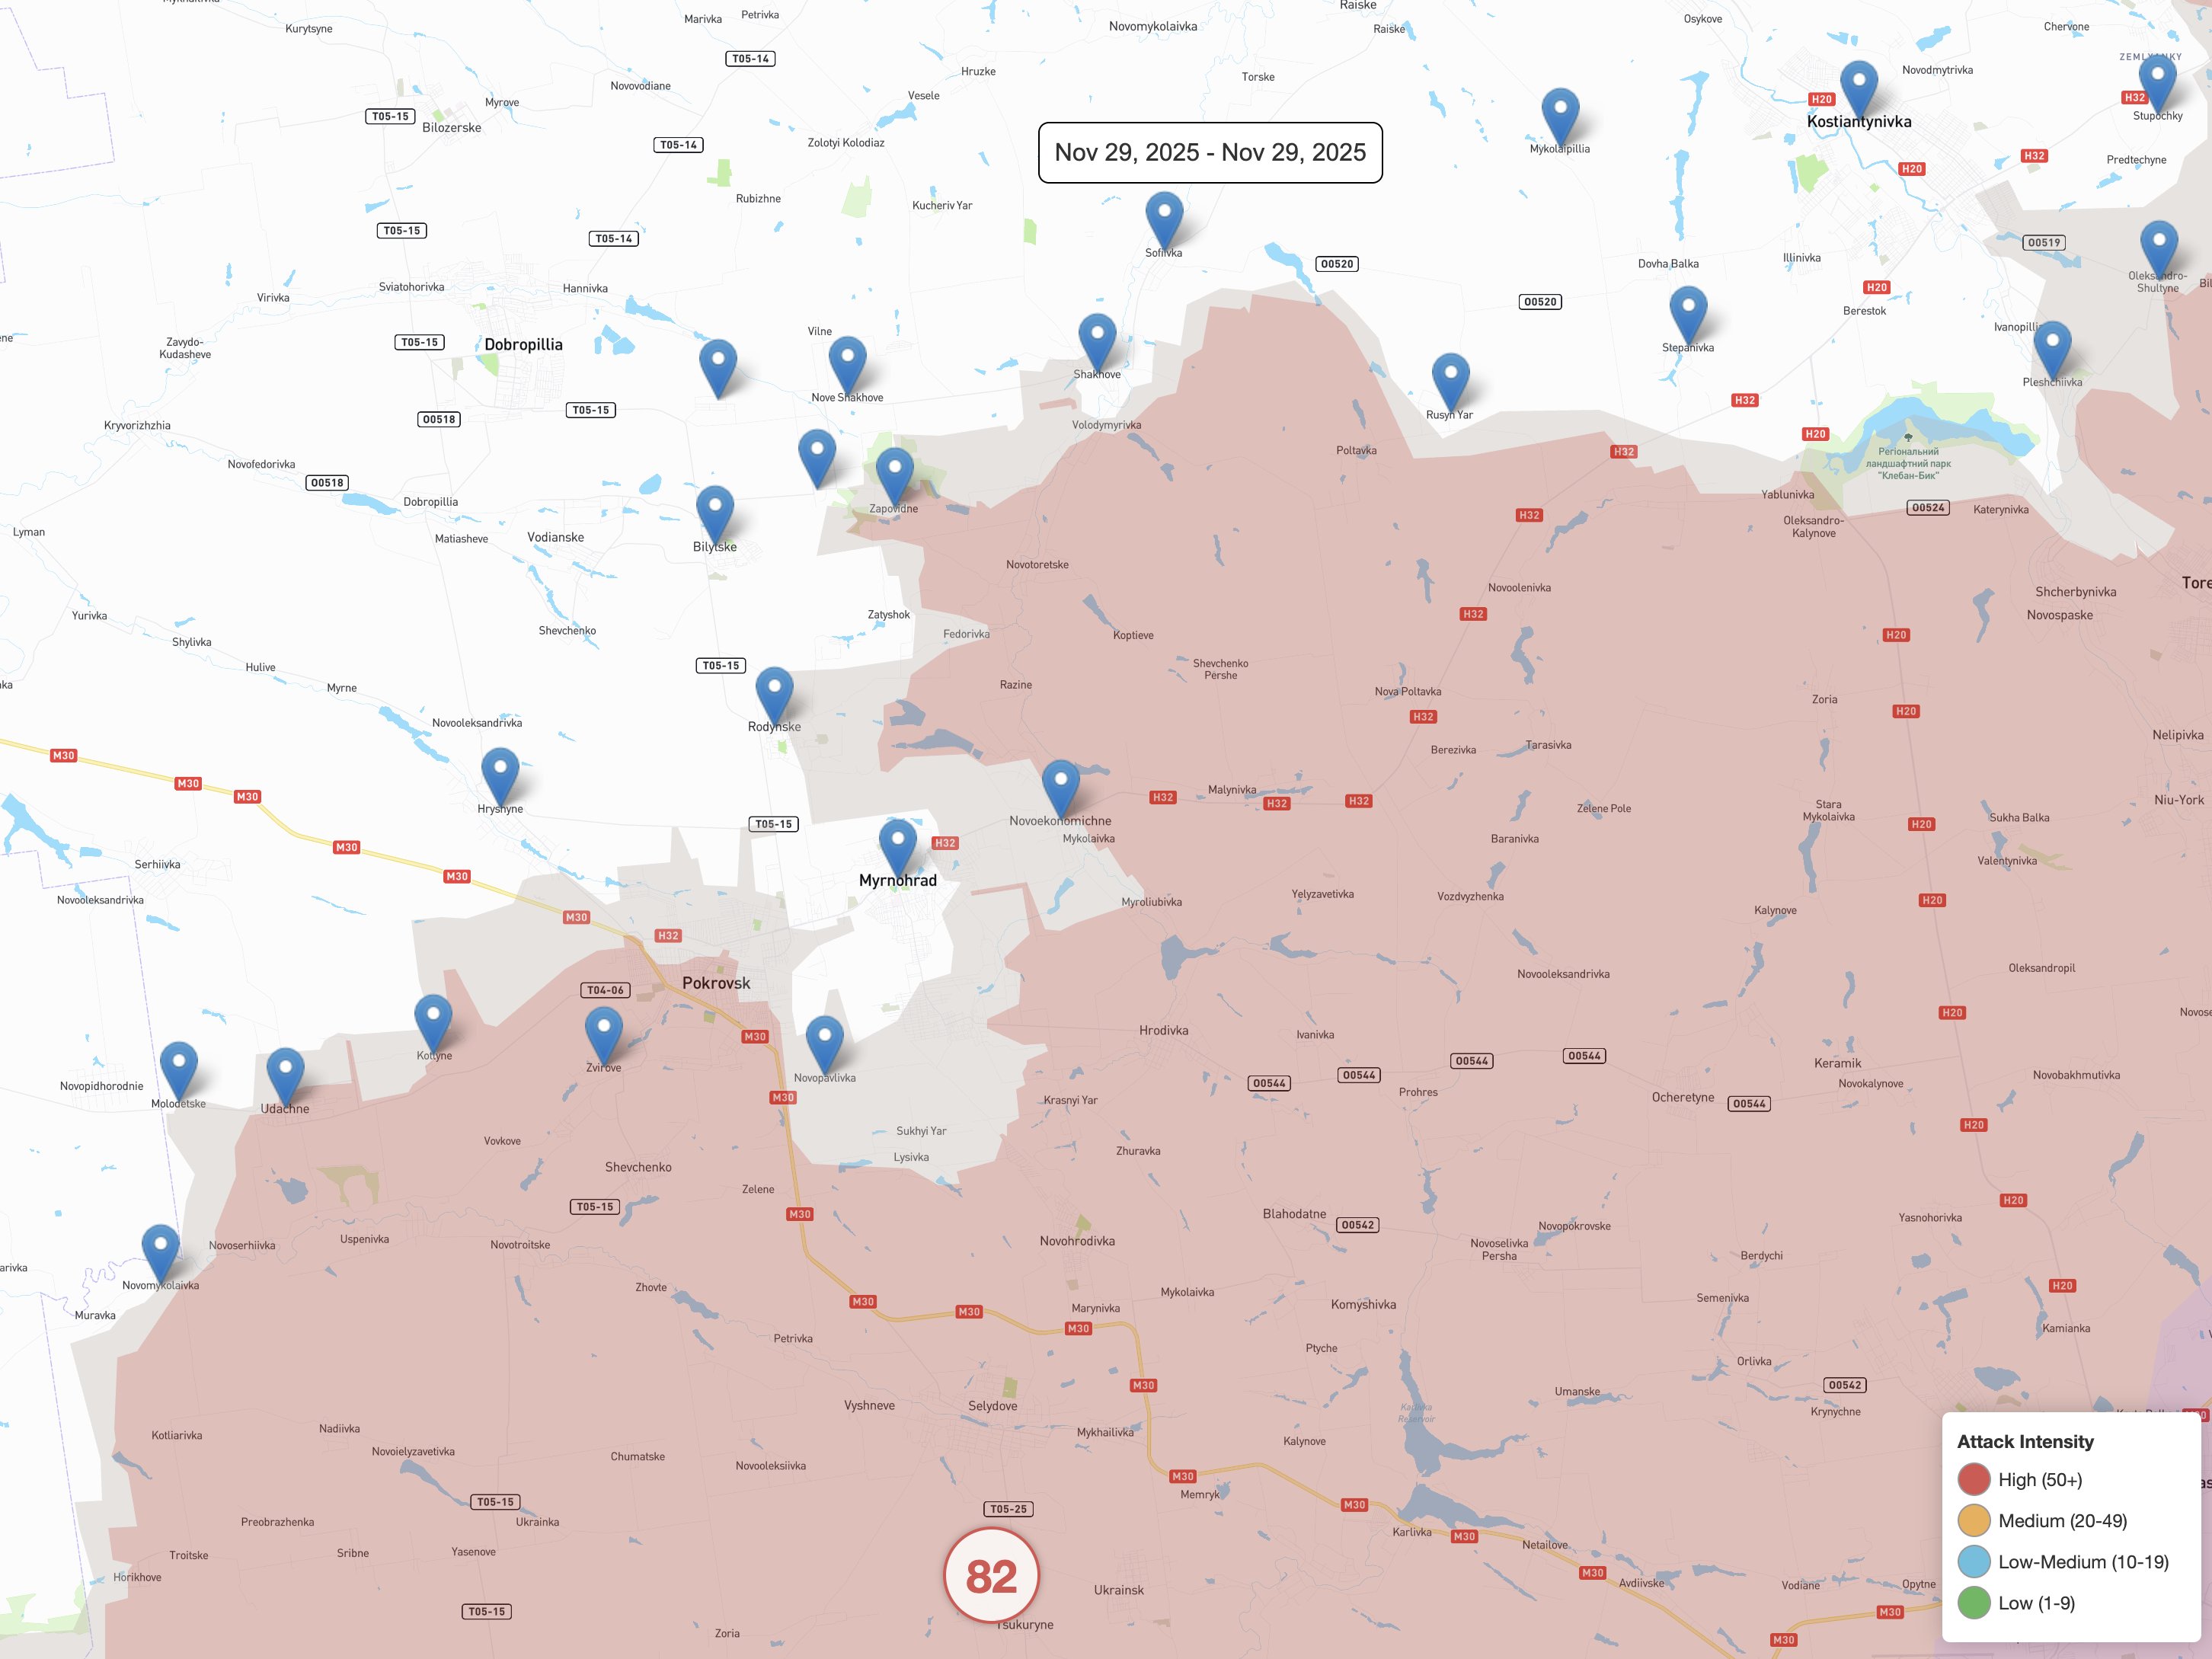This screenshot has width=2212, height=1659.
Task: Click the Stepanivka location pin
Action: coord(1688,309)
